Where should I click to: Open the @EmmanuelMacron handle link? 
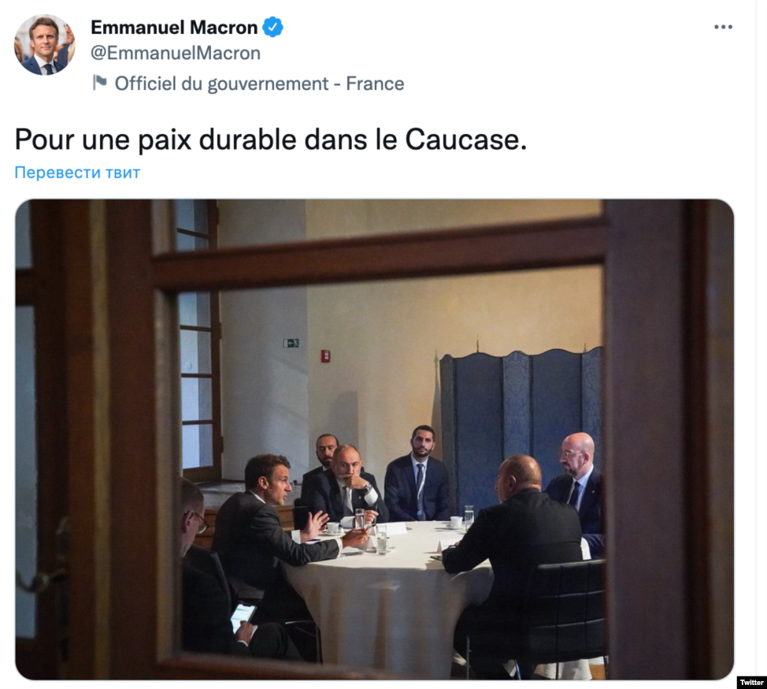click(176, 53)
